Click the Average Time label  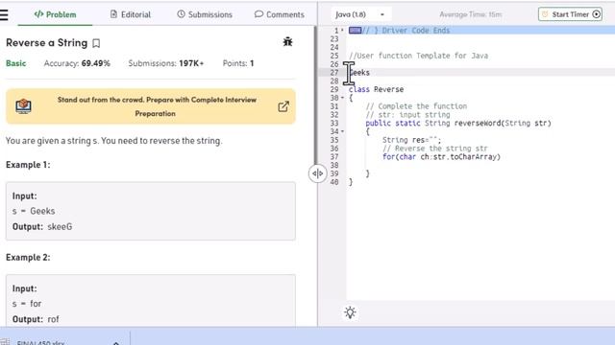click(x=470, y=14)
